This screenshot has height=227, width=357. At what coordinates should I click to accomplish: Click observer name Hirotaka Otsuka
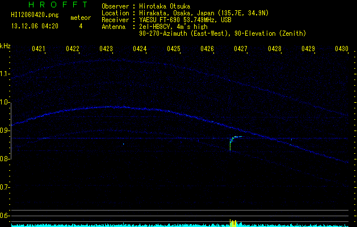[165, 6]
